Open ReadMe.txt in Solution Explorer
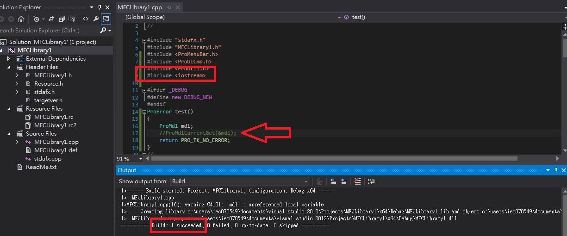 pyautogui.click(x=41, y=167)
